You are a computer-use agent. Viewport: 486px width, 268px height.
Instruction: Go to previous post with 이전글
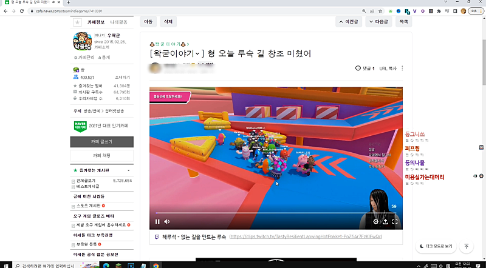pos(348,22)
